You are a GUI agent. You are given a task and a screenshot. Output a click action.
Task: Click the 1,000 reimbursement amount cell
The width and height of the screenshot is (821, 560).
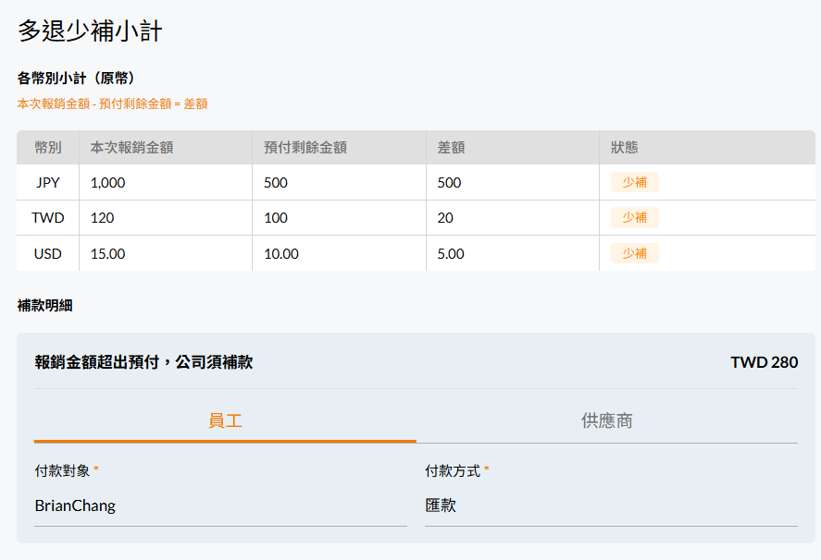[166, 182]
